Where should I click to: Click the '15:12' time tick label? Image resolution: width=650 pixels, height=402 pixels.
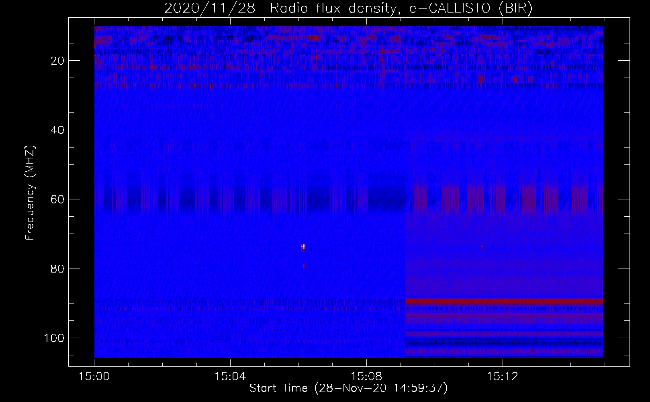[503, 377]
